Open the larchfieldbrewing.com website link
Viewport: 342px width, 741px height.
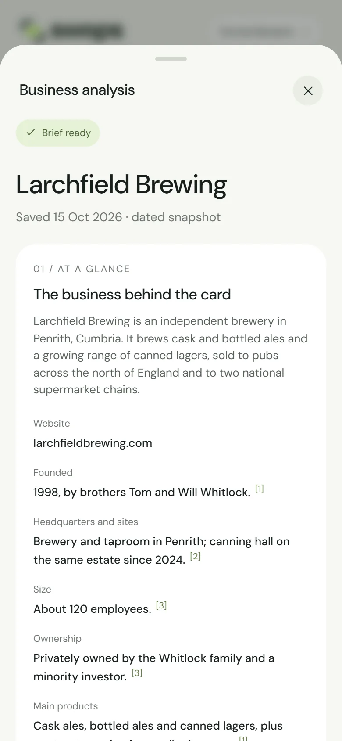(x=93, y=443)
